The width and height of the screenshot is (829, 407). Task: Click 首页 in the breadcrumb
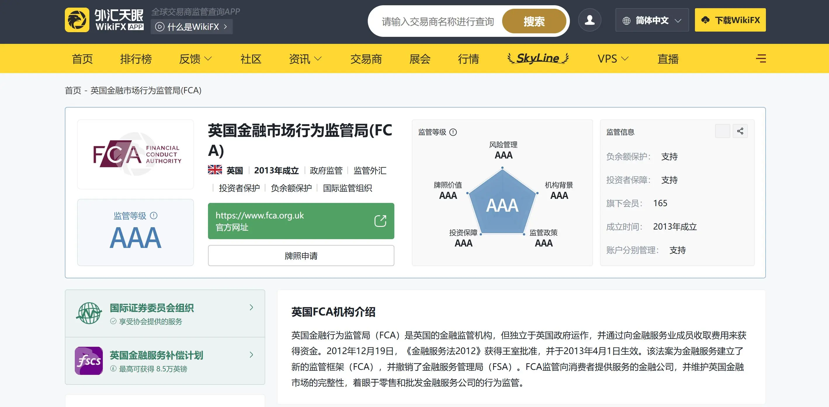73,91
